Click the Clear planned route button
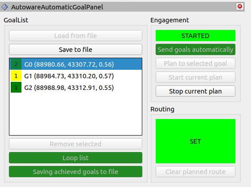This screenshot has width=251, height=187. click(196, 172)
